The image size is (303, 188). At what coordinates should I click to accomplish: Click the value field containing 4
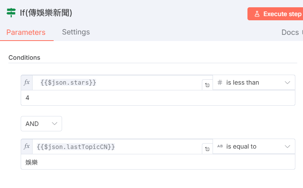coord(158,98)
